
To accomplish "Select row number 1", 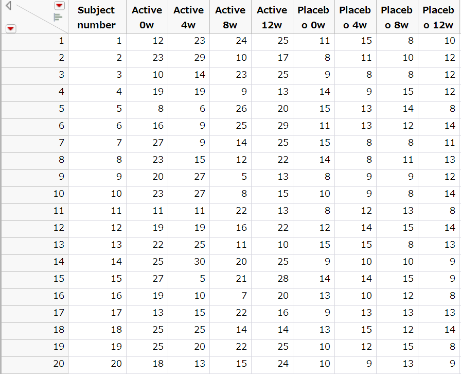I will click(34, 41).
